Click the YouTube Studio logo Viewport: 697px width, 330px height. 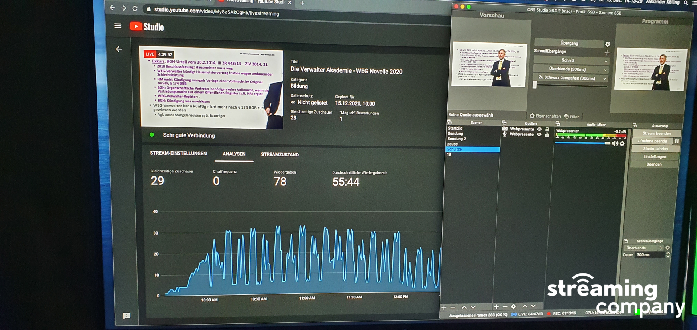point(147,27)
